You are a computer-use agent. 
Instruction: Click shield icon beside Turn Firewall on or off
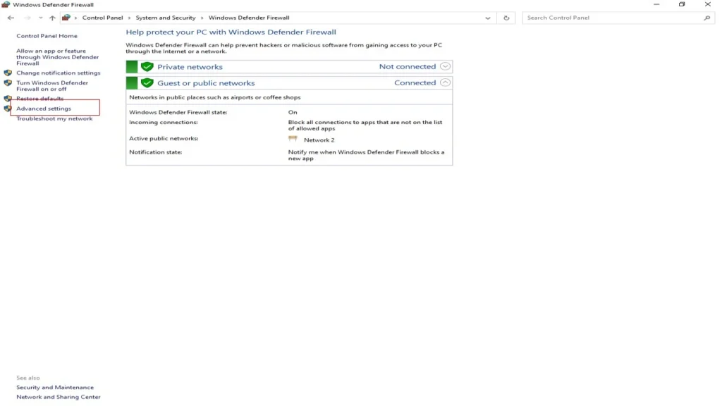tap(8, 83)
